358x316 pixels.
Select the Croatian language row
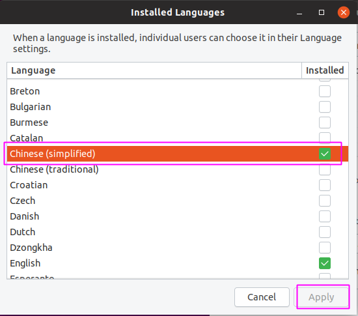[178, 185]
